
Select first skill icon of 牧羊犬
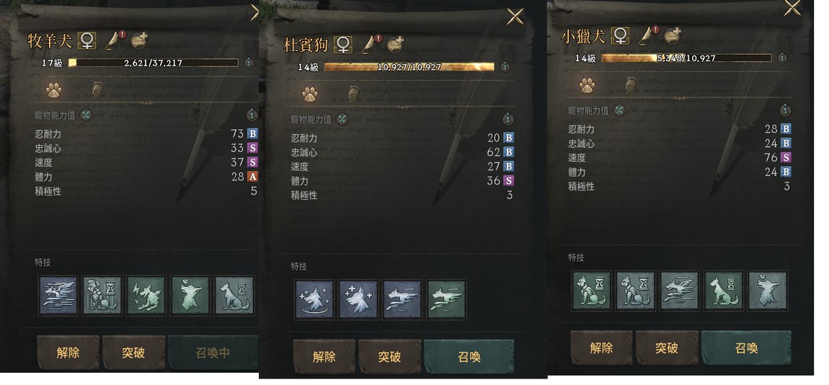click(58, 295)
